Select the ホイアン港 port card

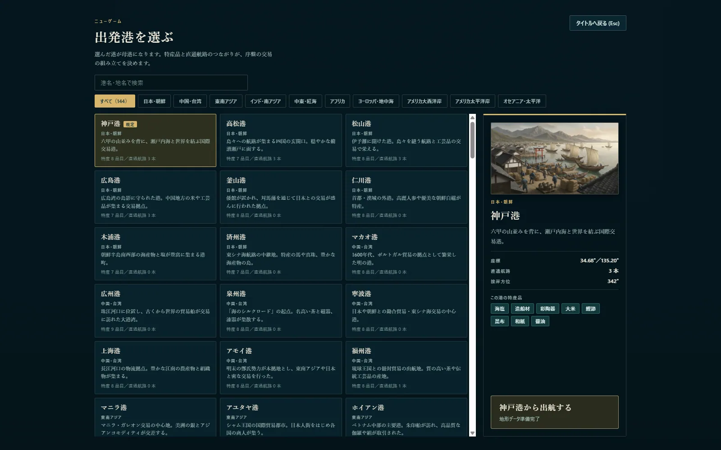point(406,417)
